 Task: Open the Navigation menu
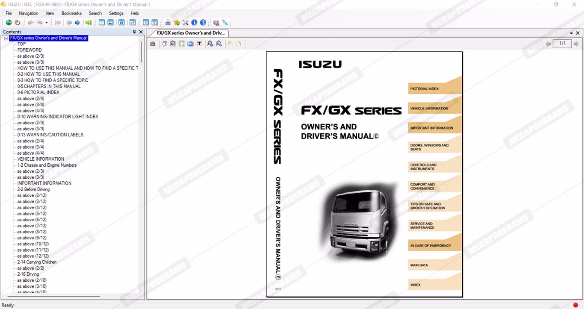click(x=29, y=13)
